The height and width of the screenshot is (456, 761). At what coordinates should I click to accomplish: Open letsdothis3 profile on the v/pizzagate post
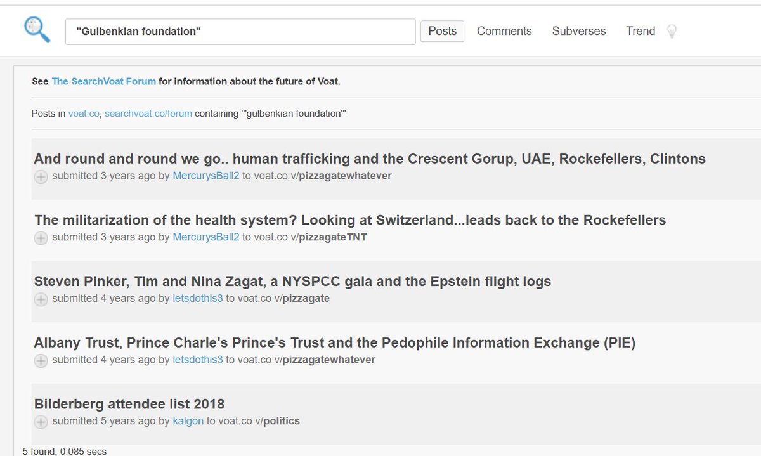tap(198, 298)
